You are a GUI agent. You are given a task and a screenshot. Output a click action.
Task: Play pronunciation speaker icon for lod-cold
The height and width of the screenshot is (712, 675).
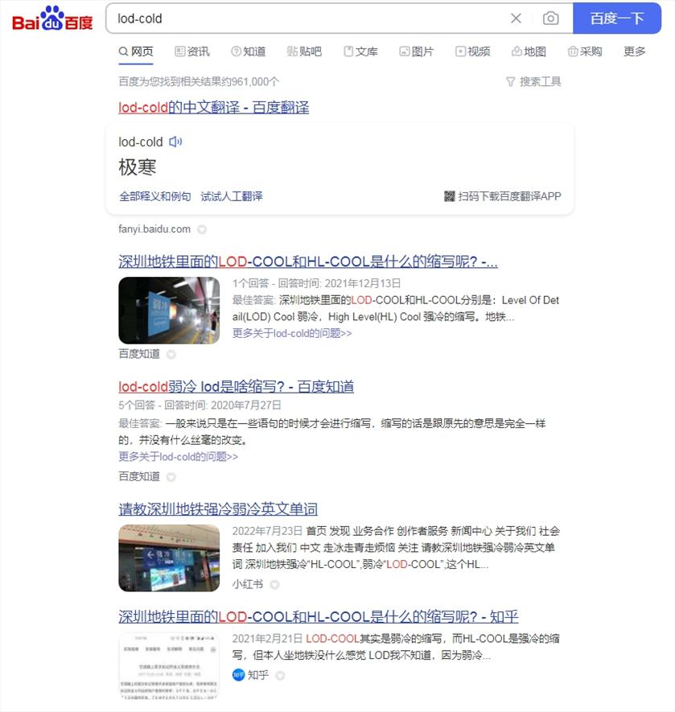pyautogui.click(x=175, y=142)
